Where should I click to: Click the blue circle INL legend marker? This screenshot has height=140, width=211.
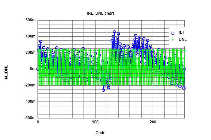[x=173, y=33]
